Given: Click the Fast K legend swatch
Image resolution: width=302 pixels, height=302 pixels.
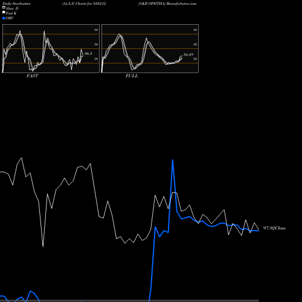Looking at the screenshot, I should pos(4,13).
